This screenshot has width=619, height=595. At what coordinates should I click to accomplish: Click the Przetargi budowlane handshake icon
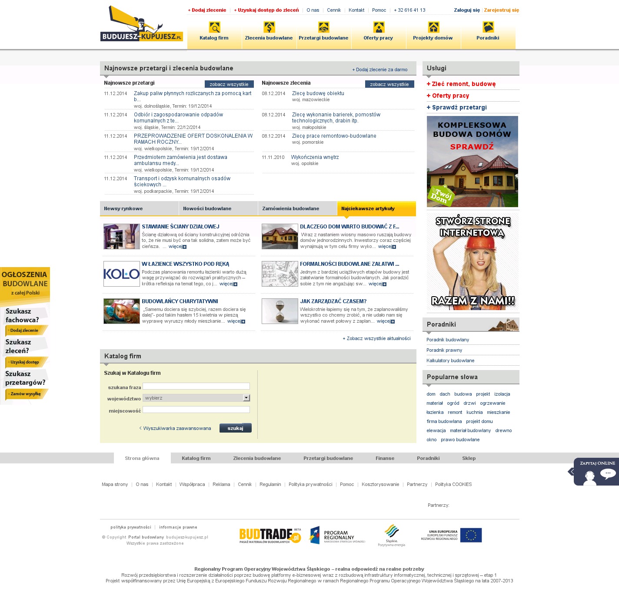[x=323, y=27]
